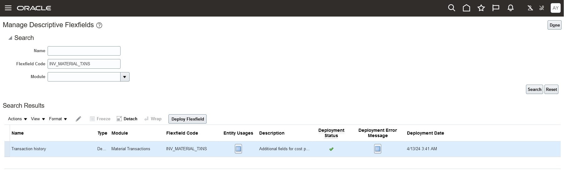This screenshot has width=566, height=173.
Task: Open the Notifications bell
Action: 511,8
